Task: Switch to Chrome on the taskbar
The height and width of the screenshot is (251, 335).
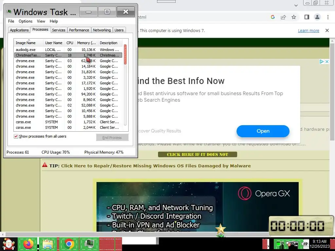Action: [69, 244]
